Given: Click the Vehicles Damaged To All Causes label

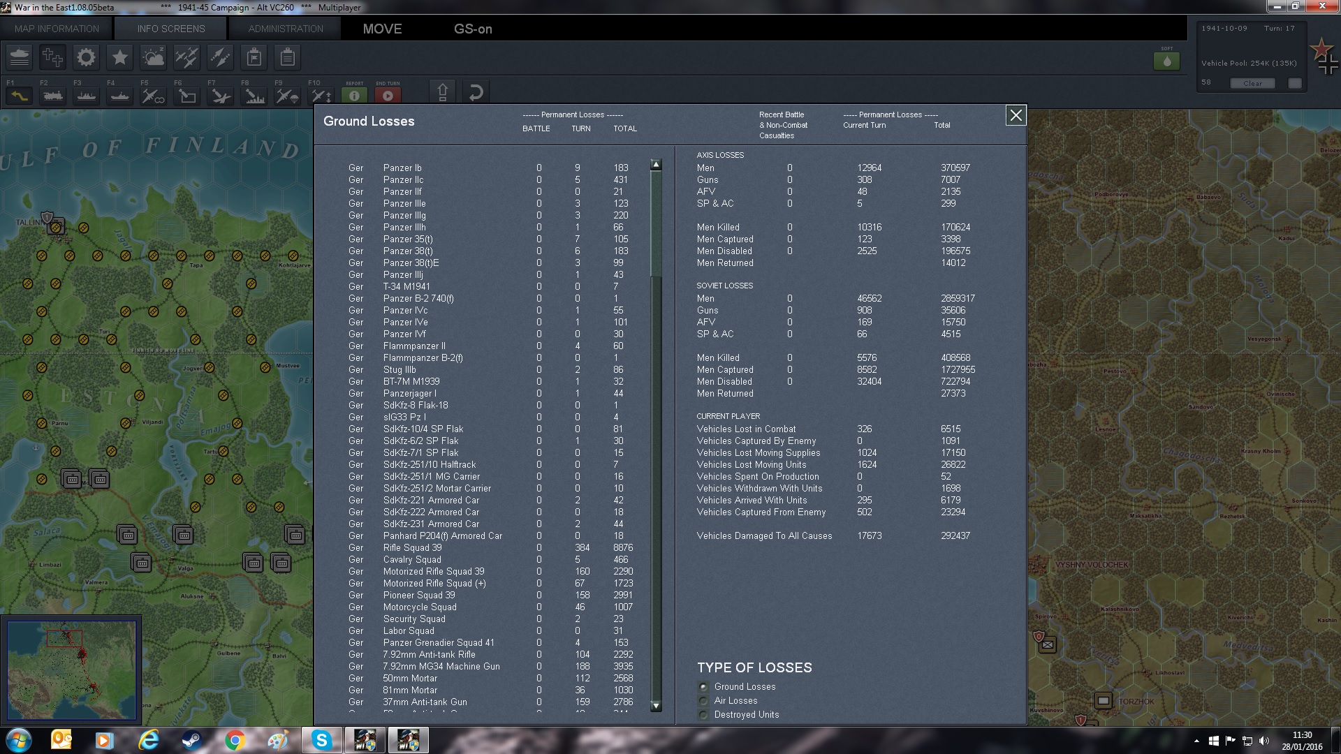Looking at the screenshot, I should [x=764, y=536].
